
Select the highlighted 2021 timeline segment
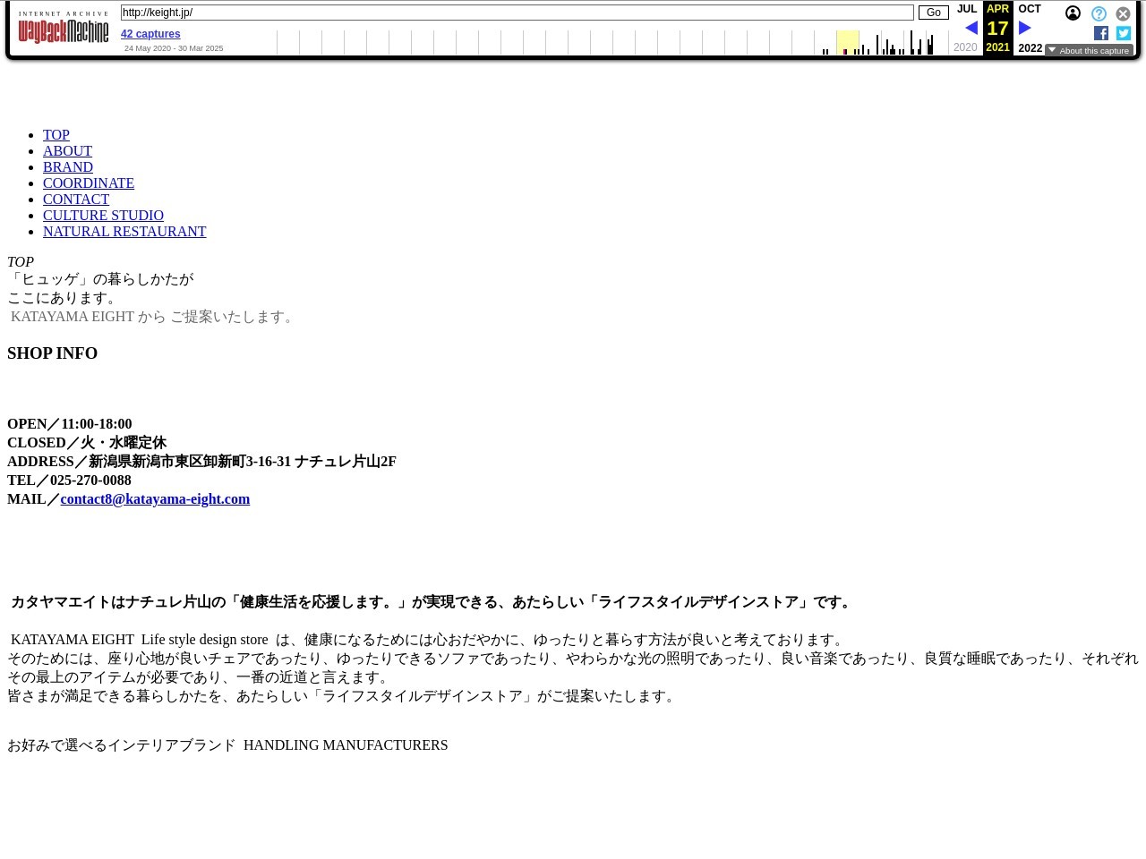click(847, 42)
